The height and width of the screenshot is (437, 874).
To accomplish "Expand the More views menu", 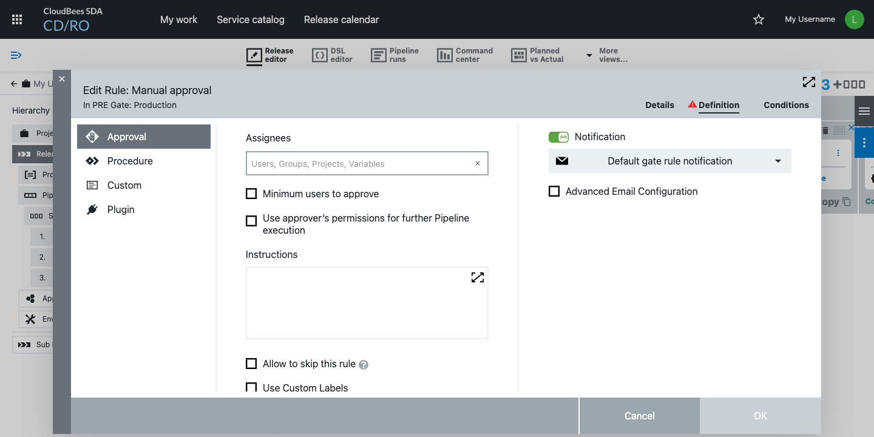I will click(x=607, y=55).
